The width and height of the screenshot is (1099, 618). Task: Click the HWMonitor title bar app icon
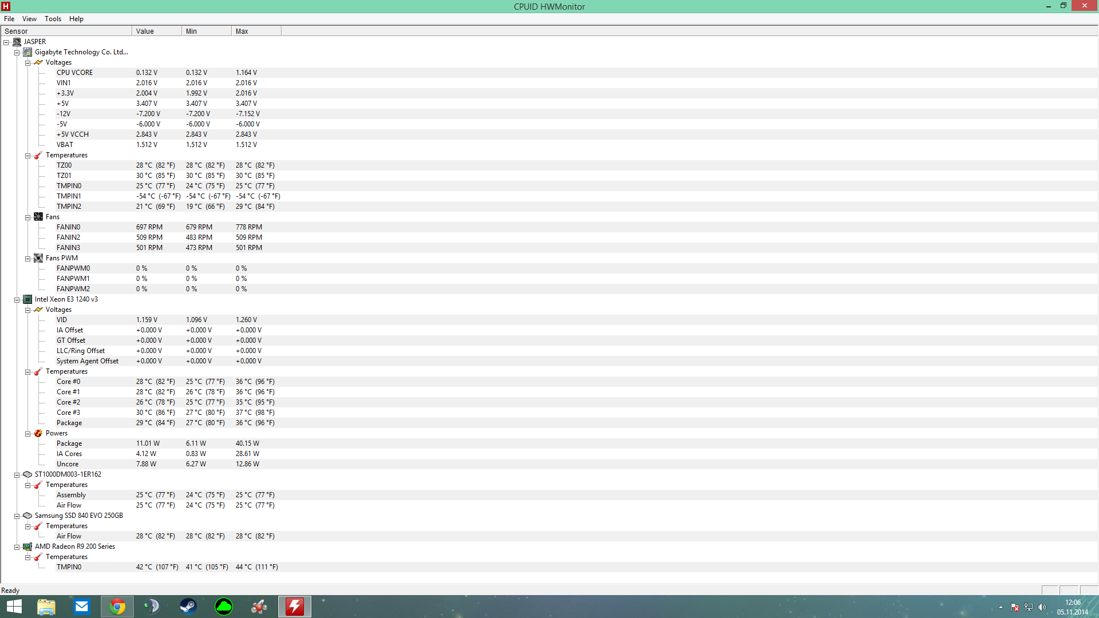point(6,6)
